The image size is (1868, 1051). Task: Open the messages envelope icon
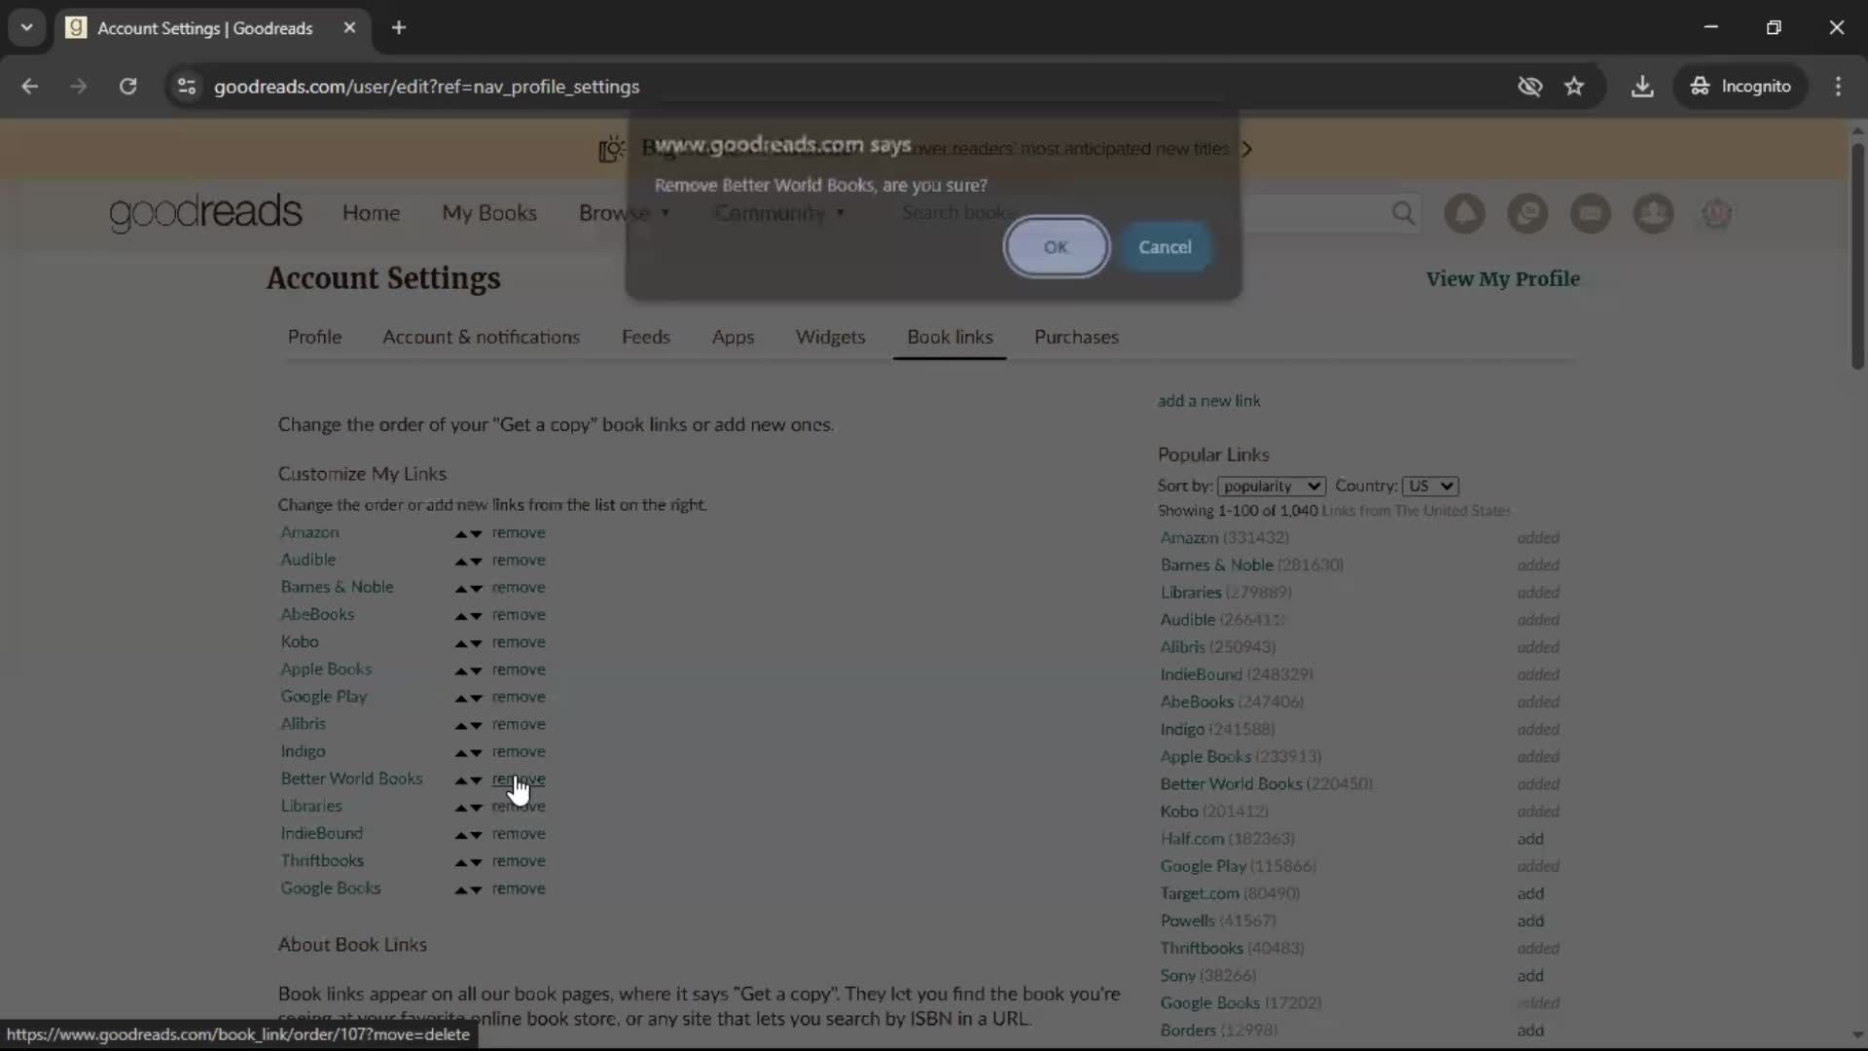1591,213
